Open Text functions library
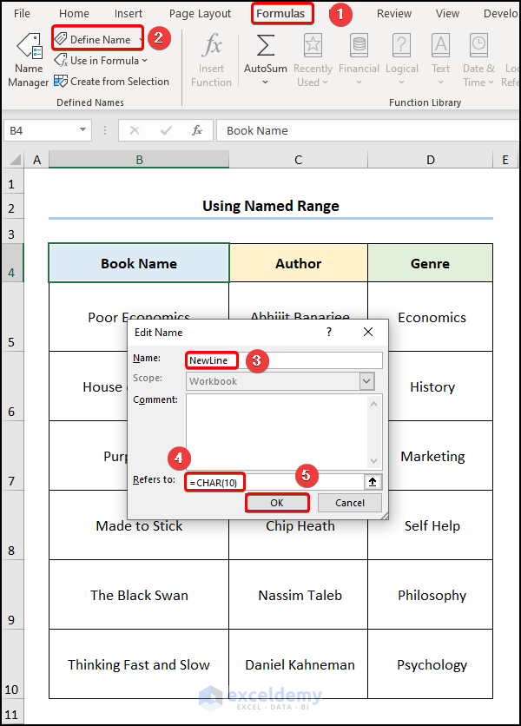521x726 pixels. (441, 59)
